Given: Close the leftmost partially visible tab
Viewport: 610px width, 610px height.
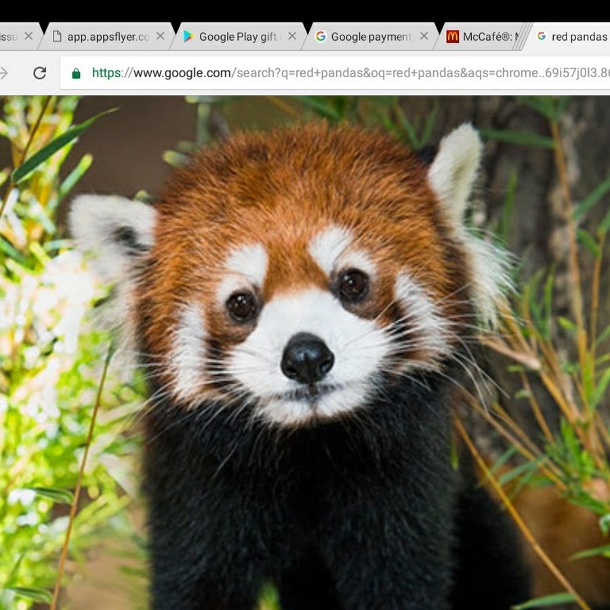Looking at the screenshot, I should 28,37.
